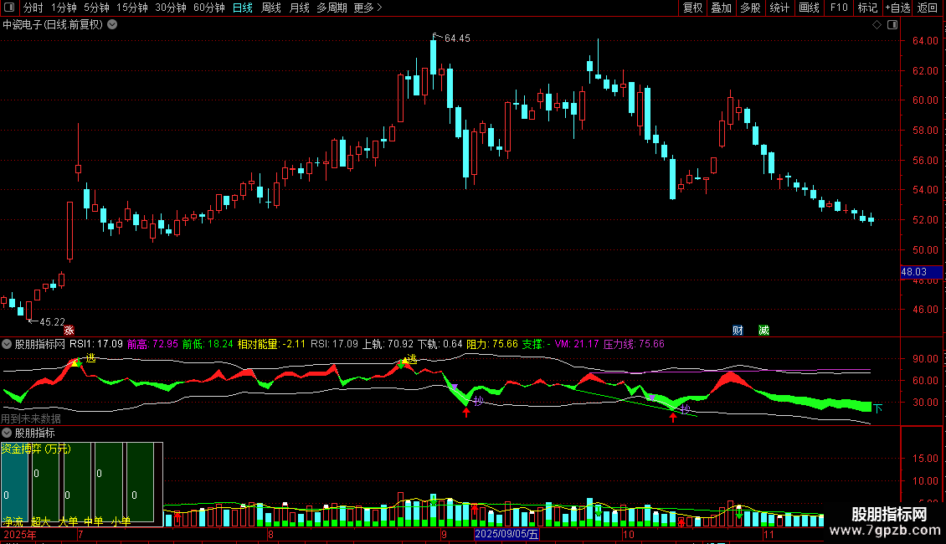Click the 前高: 72.95 value
The width and height of the screenshot is (946, 544).
(x=152, y=344)
